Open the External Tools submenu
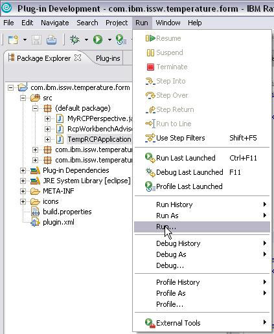 (202, 323)
